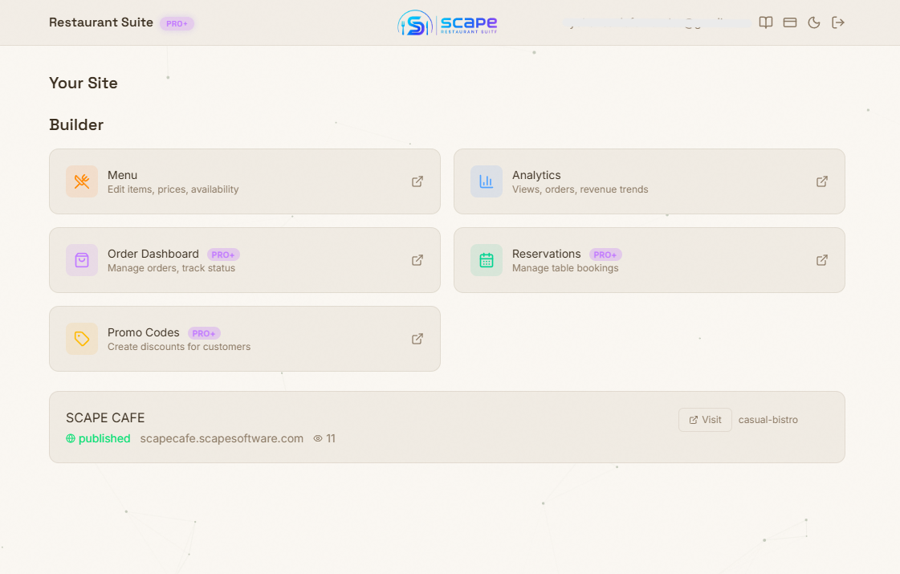Click the globe icon next to published
This screenshot has height=574, width=900.
point(71,438)
